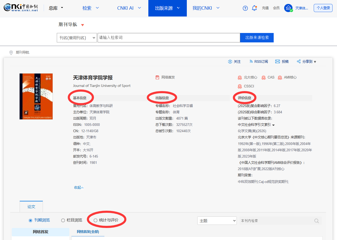Click the CNKI logo
Viewport: 337px width, 240px height.
[x=21, y=8]
